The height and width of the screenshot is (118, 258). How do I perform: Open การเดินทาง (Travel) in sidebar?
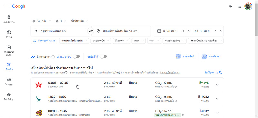pyautogui.click(x=9, y=19)
